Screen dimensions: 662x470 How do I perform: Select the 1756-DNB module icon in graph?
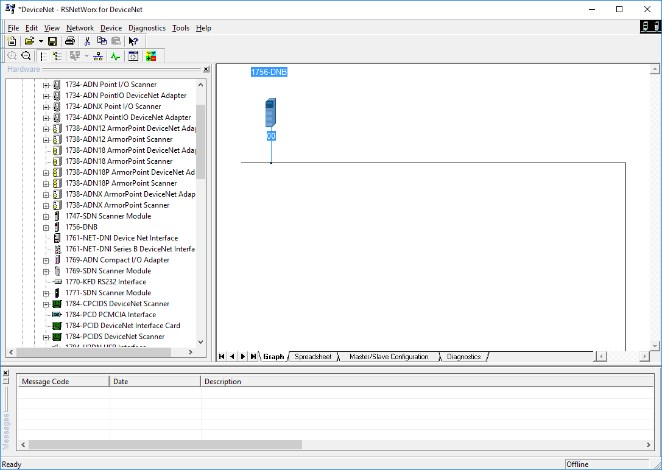coord(270,113)
